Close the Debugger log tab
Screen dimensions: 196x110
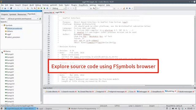148,92
